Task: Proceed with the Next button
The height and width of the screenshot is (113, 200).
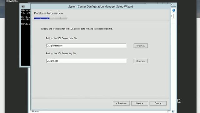Action: click(x=140, y=103)
